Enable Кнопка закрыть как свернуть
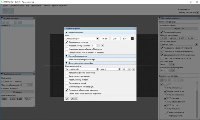This screenshot has width=200, height=120. coord(66,87)
